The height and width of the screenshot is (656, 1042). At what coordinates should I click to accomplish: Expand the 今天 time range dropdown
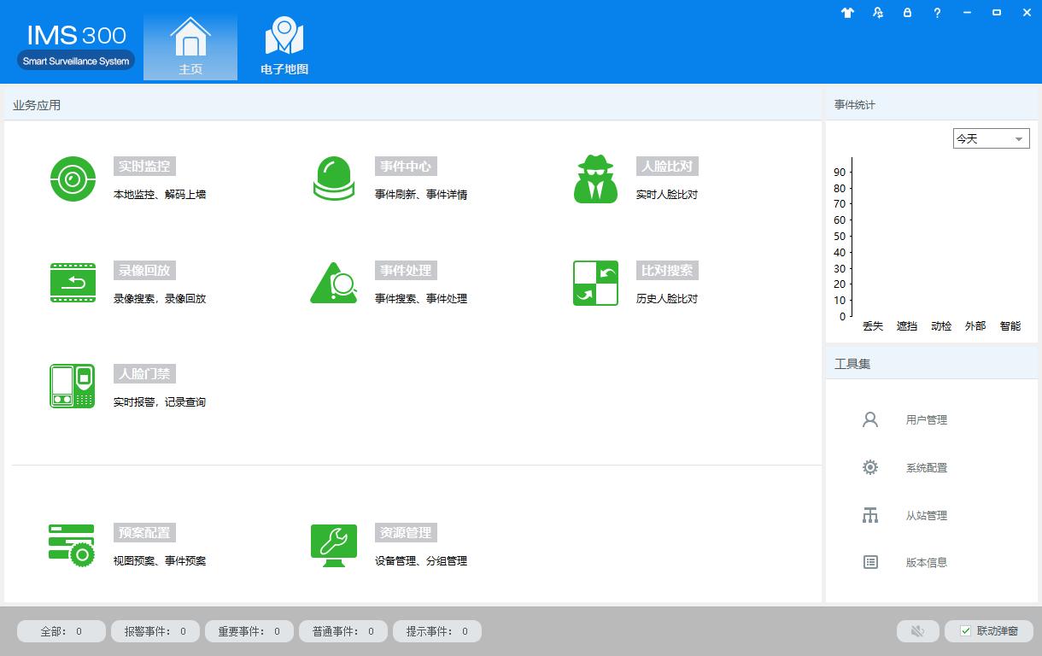coord(991,138)
